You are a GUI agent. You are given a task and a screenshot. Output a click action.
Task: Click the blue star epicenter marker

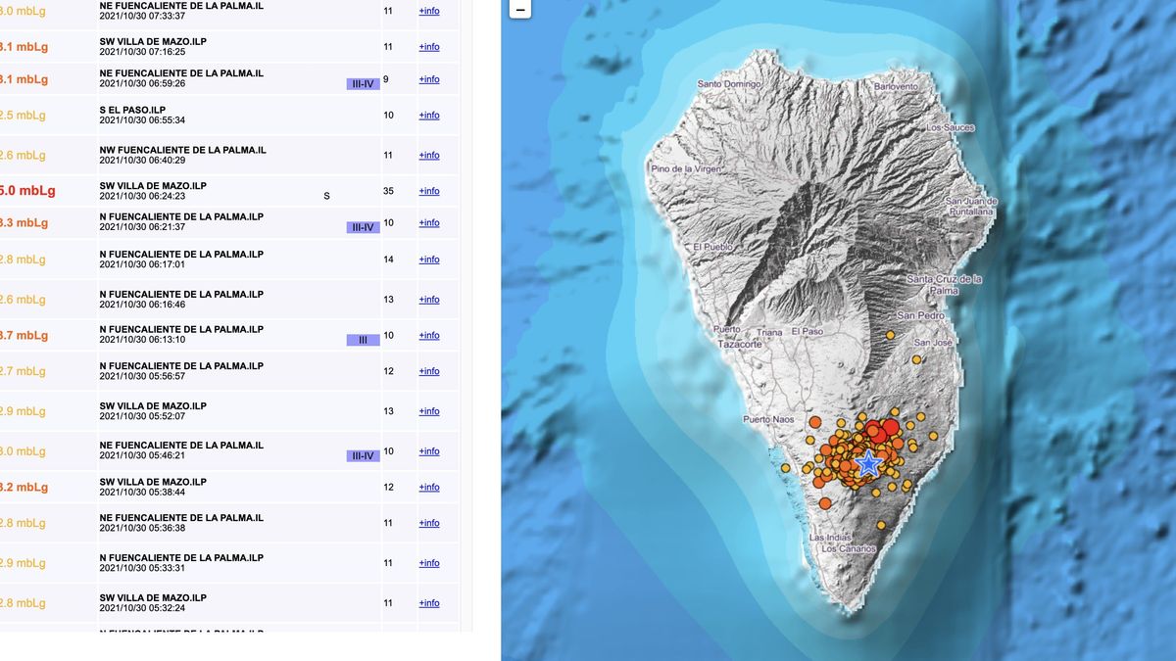(867, 463)
